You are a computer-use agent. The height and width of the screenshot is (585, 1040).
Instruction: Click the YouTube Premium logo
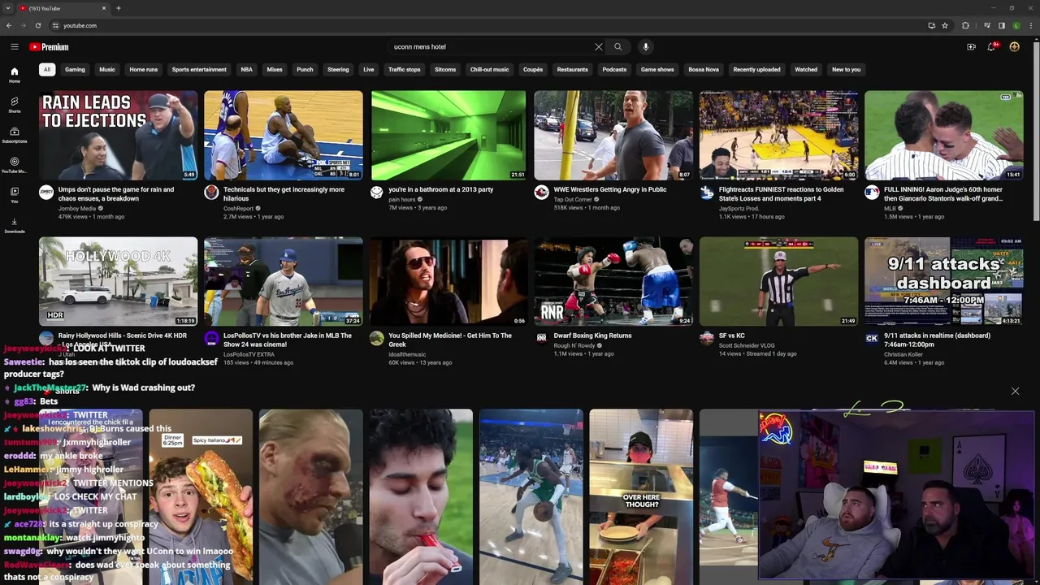point(49,47)
